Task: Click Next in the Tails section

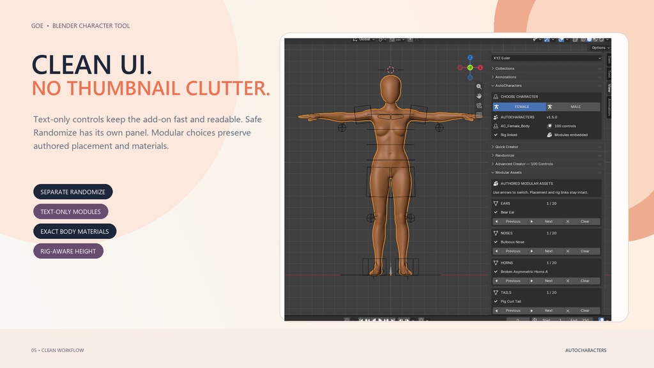Action: 546,310
